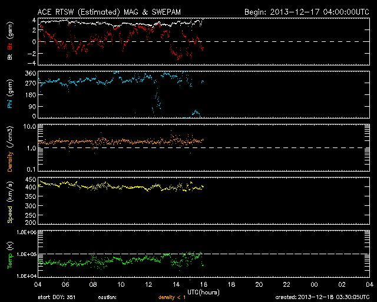Image resolution: width=377 pixels, height=302 pixels.
Task: Click the '04' hour label at left
Action: point(38,285)
